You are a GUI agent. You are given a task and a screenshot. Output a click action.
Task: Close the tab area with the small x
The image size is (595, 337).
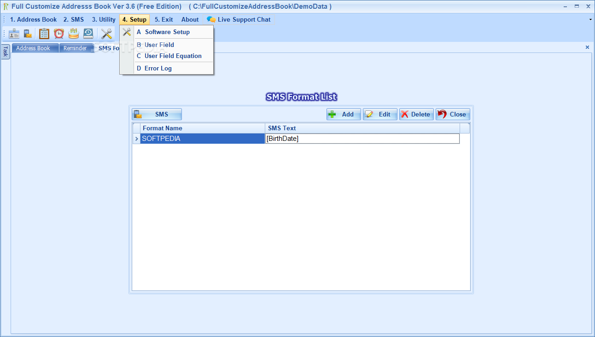pyautogui.click(x=587, y=47)
